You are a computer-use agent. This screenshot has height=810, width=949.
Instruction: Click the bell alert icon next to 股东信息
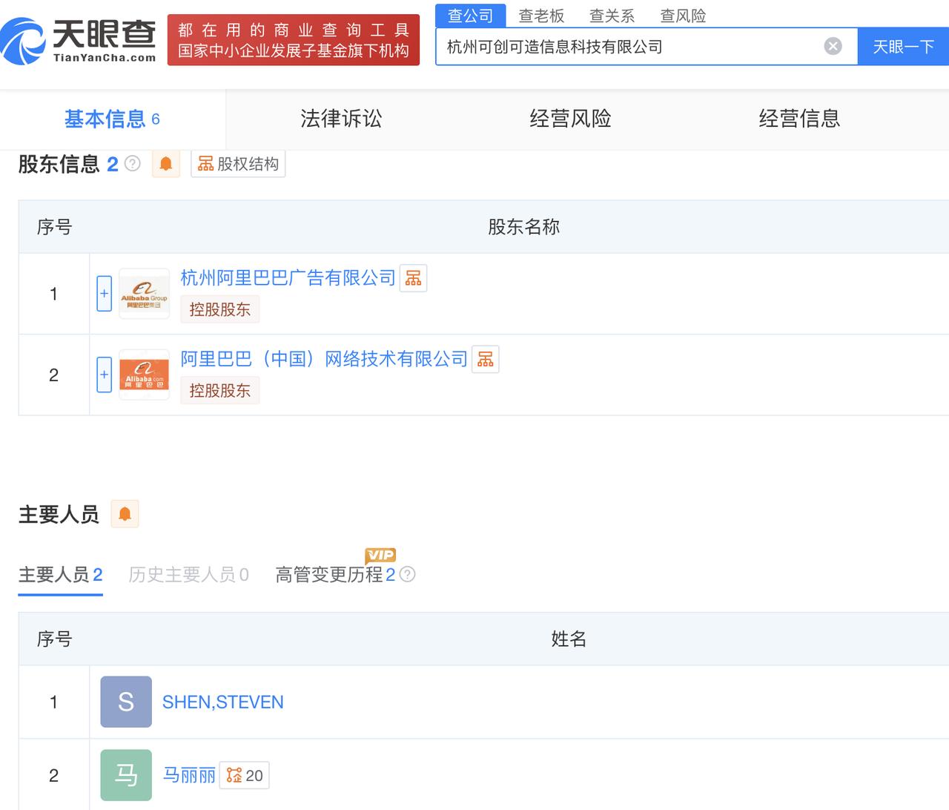(x=166, y=164)
